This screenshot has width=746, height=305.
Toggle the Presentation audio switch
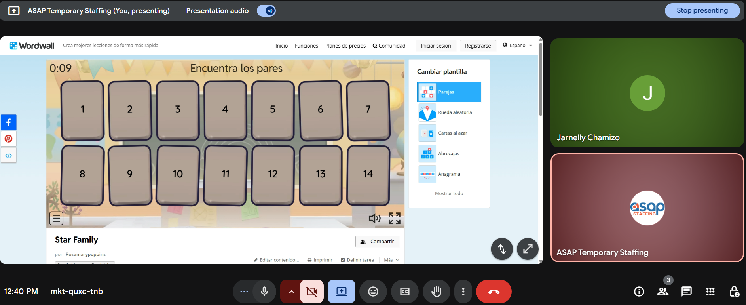266,11
